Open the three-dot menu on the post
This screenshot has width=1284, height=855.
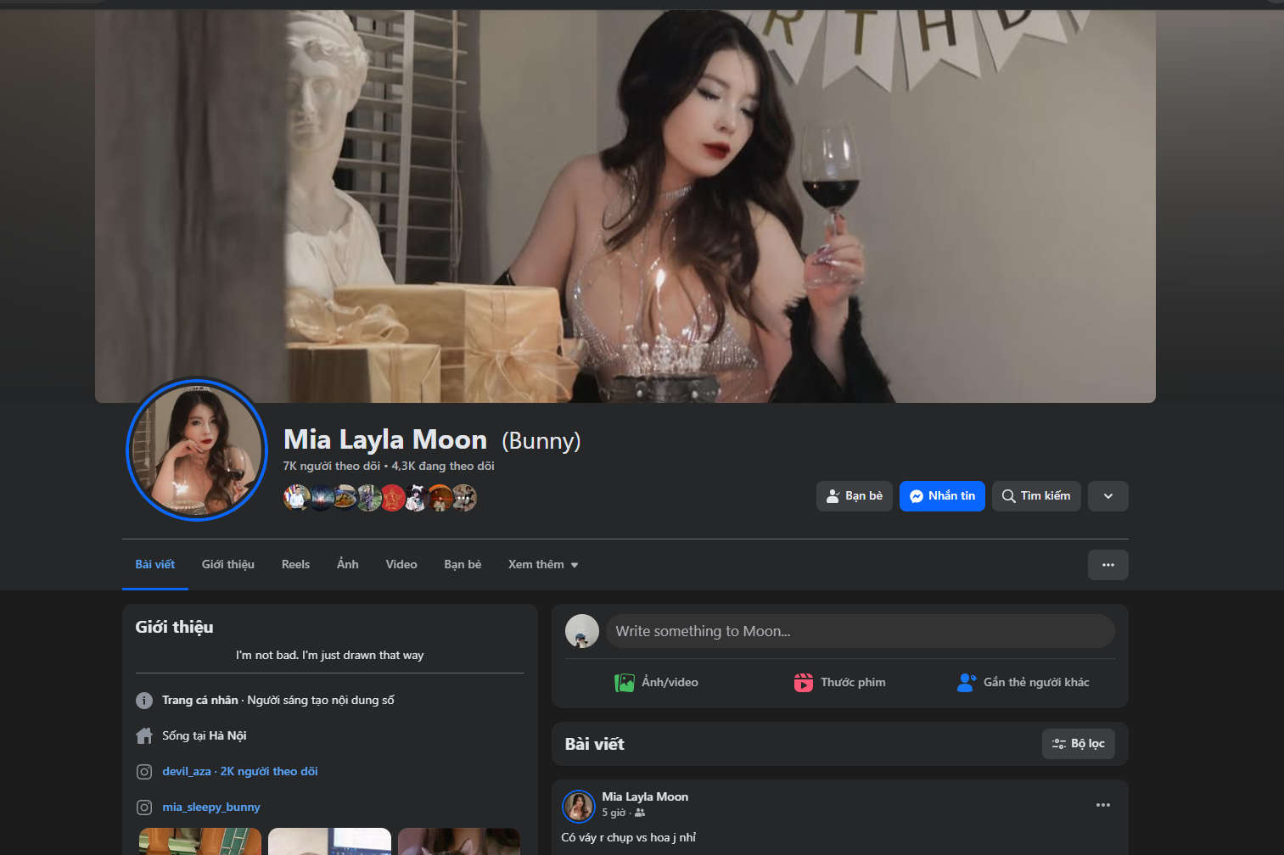[1102, 805]
